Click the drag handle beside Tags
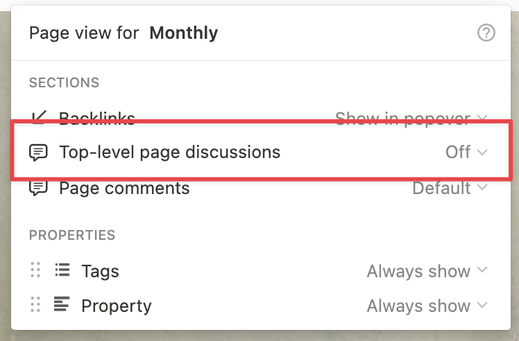This screenshot has width=519, height=341. [x=36, y=271]
